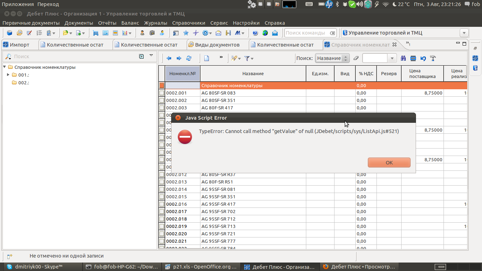Image resolution: width=482 pixels, height=271 pixels.
Task: Open the tree panel view menu triangle
Action: (151, 56)
